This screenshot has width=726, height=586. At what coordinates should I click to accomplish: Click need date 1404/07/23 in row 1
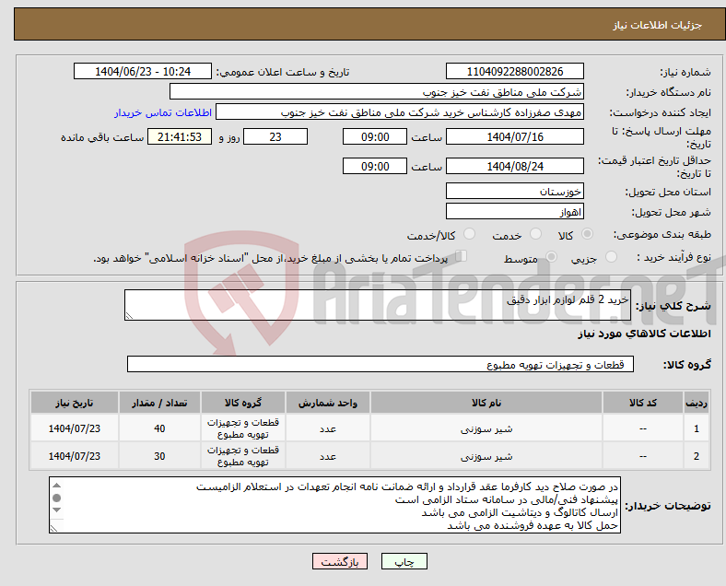[x=74, y=428]
